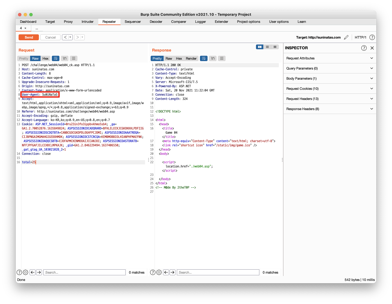Screen dimensions: 392x304
Task: Select Hex view in Request panel
Action: click(45, 59)
